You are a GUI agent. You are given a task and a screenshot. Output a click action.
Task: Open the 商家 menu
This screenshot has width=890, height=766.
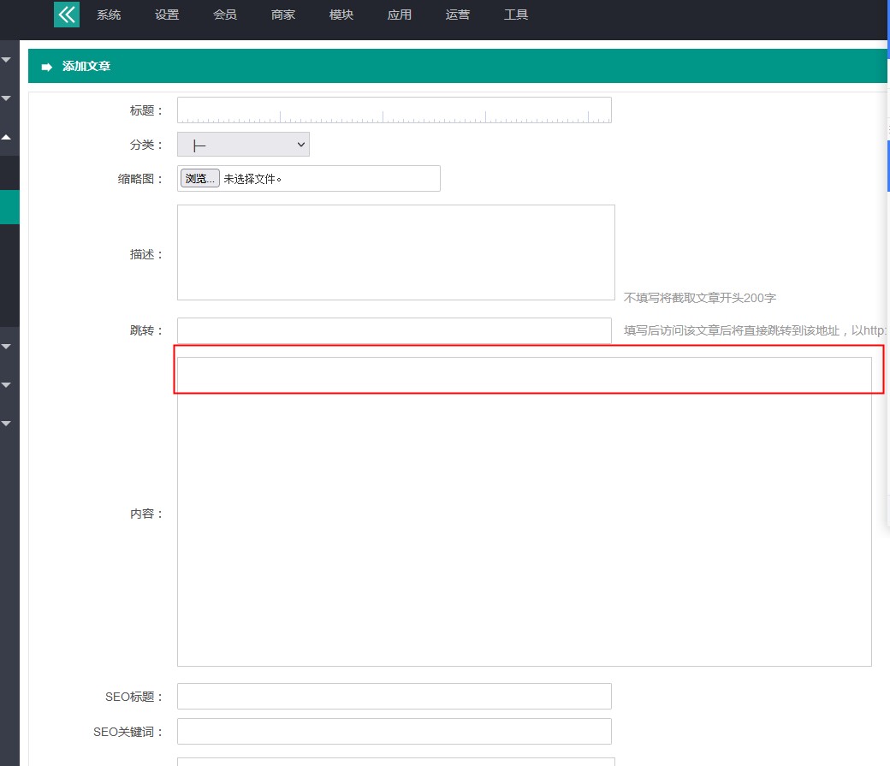(x=283, y=15)
